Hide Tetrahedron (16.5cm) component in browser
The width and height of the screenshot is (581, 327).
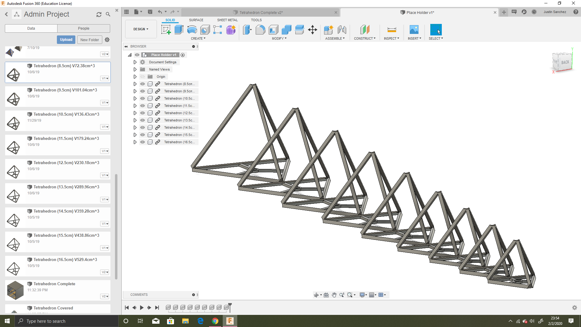click(x=143, y=142)
